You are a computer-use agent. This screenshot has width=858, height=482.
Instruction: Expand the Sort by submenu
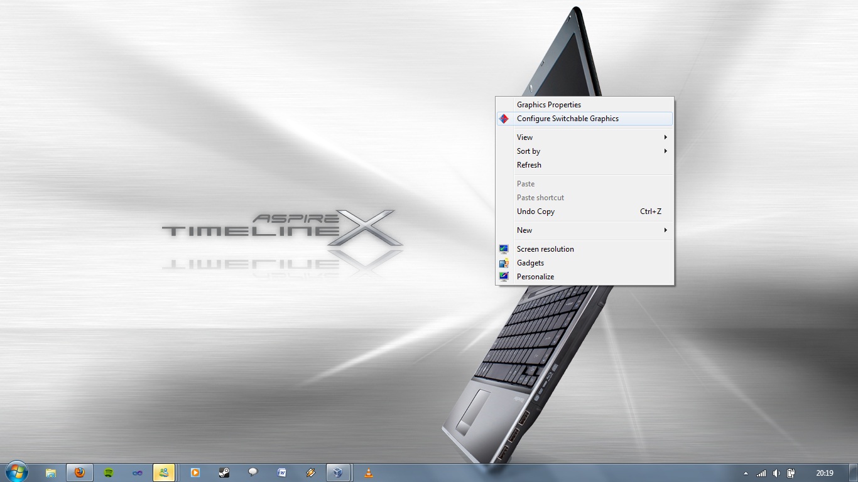click(x=584, y=151)
